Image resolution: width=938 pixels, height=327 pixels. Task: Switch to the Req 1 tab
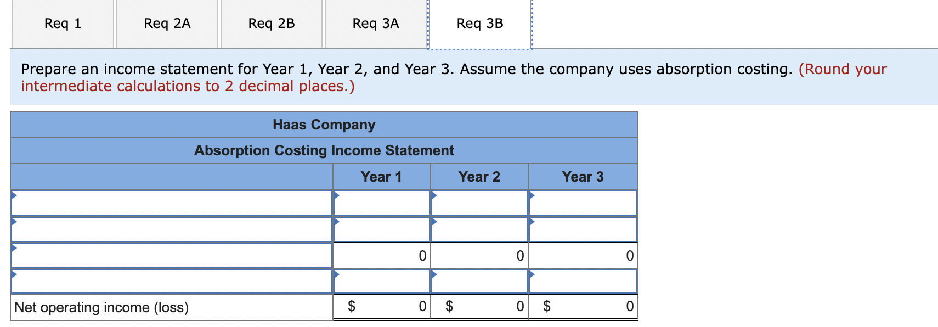(62, 23)
